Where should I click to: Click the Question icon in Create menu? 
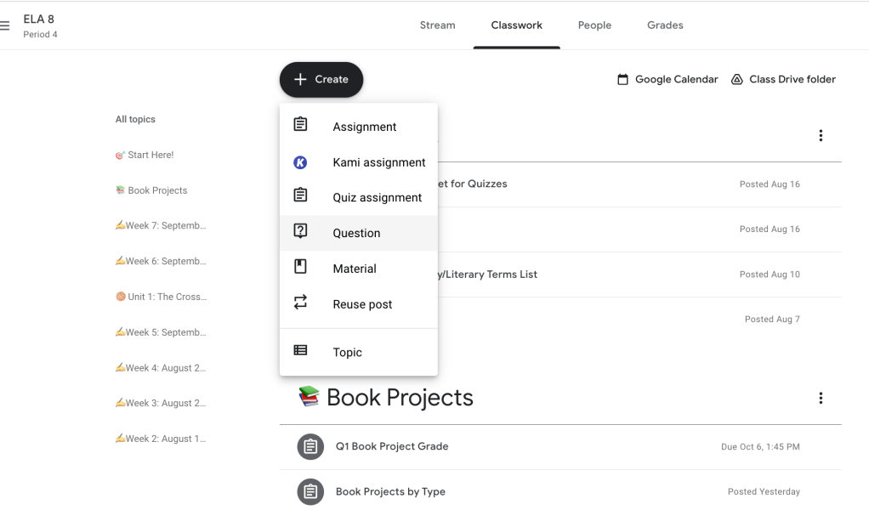click(300, 232)
